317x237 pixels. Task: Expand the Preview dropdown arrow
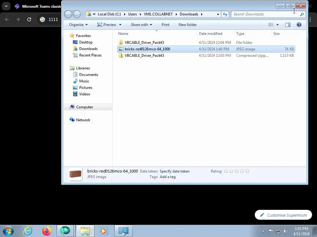pyautogui.click(x=120, y=25)
